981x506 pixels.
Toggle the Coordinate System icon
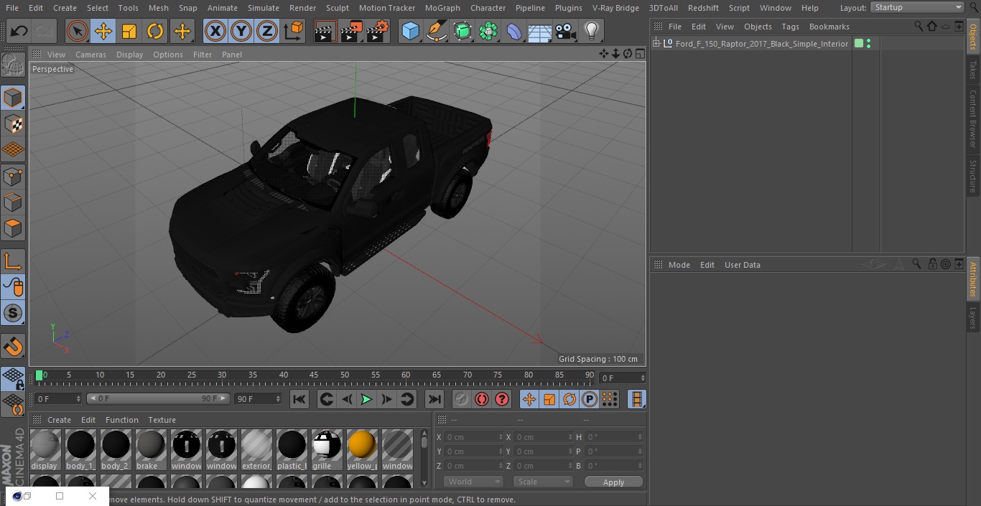coord(294,31)
